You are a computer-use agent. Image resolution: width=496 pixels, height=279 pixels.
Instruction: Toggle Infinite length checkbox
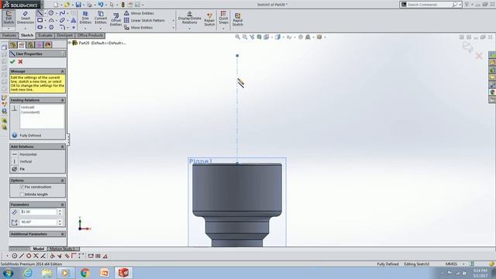point(22,195)
